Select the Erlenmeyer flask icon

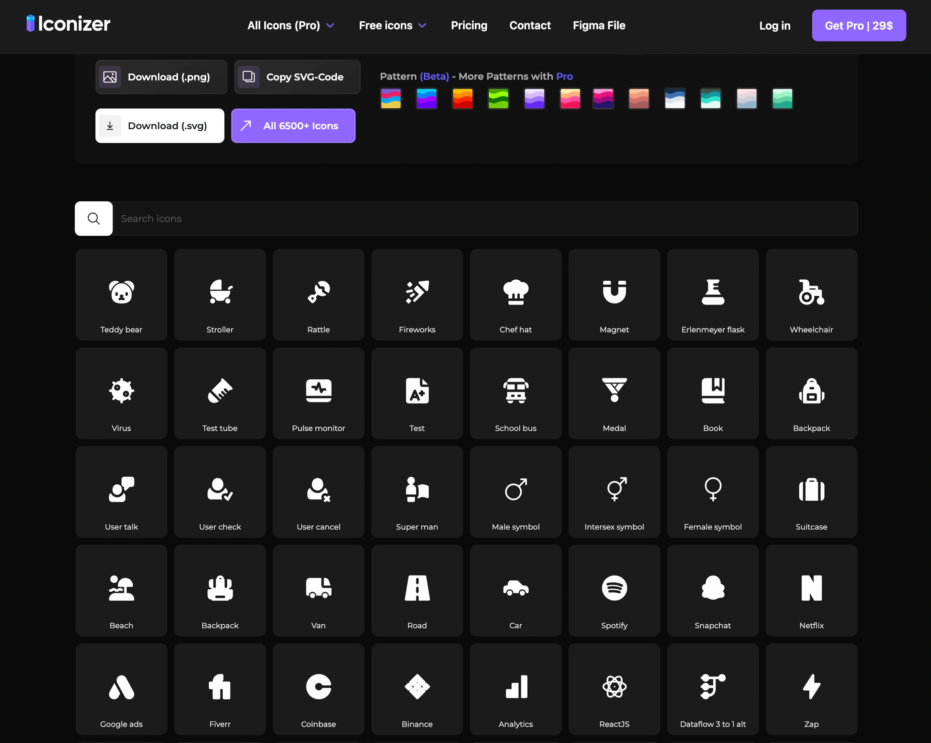pyautogui.click(x=713, y=294)
